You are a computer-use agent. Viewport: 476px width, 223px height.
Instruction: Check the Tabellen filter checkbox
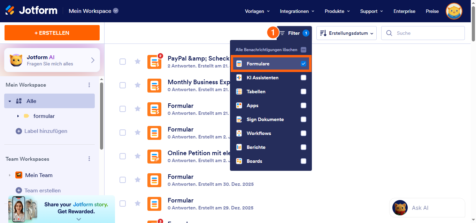pos(304,91)
